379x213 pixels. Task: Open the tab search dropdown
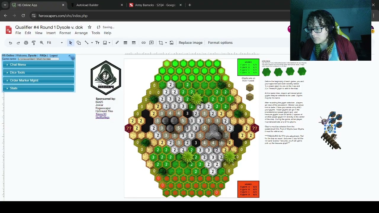[x=5, y=5]
